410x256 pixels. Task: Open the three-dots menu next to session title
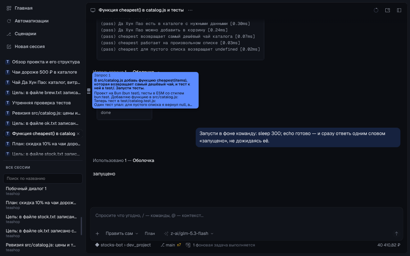click(x=190, y=10)
